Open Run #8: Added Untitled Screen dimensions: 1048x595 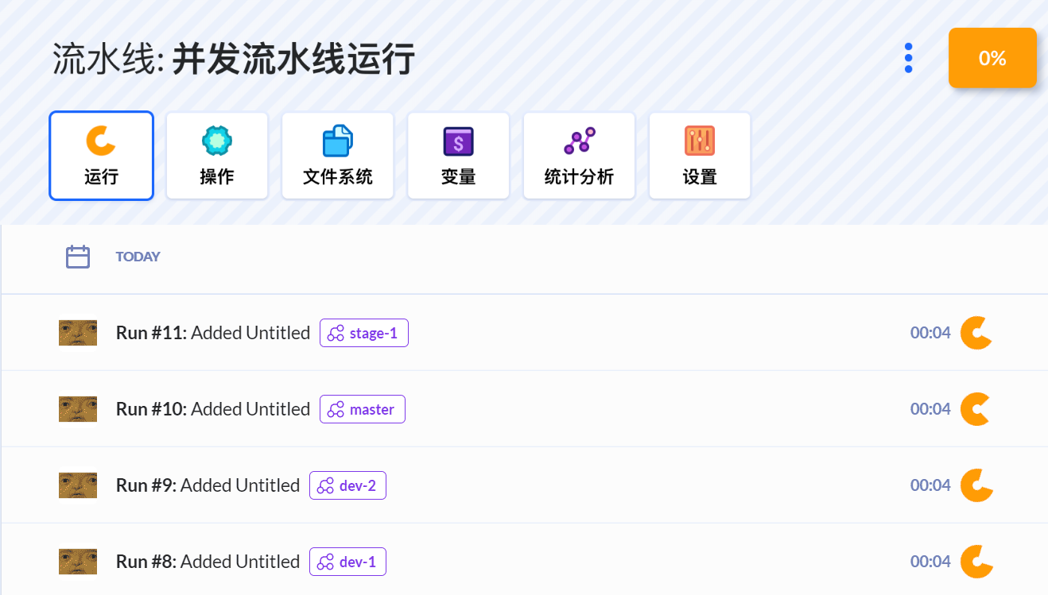208,562
